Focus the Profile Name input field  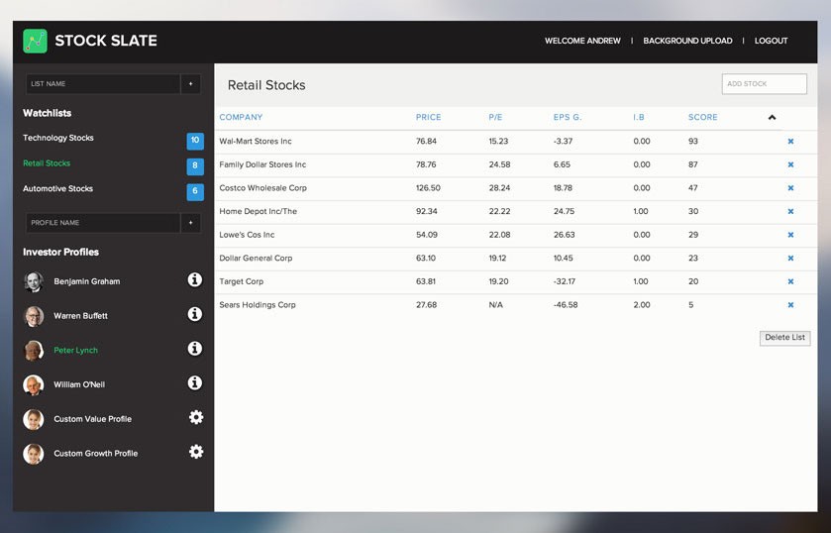click(103, 223)
